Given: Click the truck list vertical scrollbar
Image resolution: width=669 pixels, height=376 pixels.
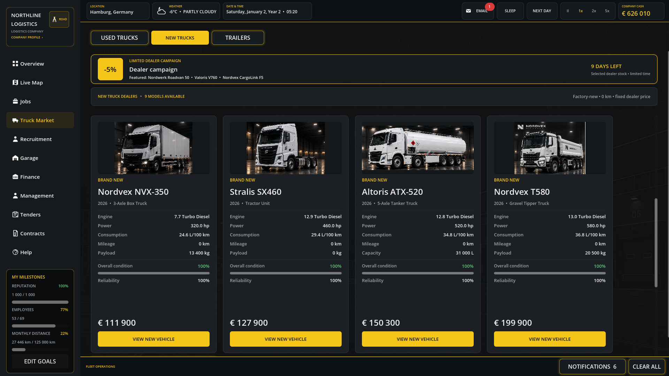Looking at the screenshot, I should coord(656,243).
